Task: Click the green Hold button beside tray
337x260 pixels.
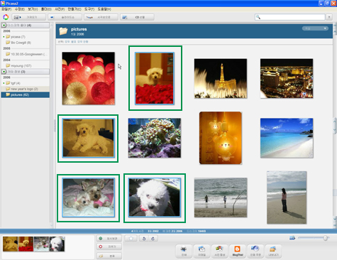Action: (109, 239)
